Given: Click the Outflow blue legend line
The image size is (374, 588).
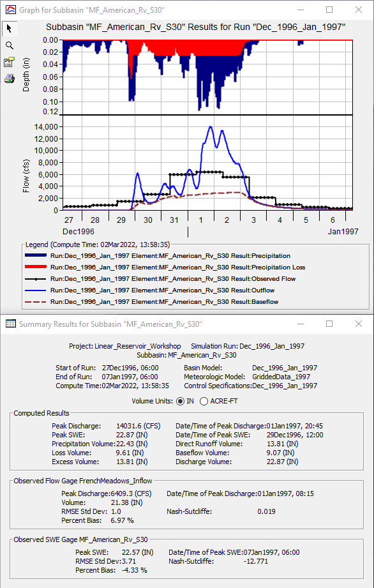Looking at the screenshot, I should (36, 290).
